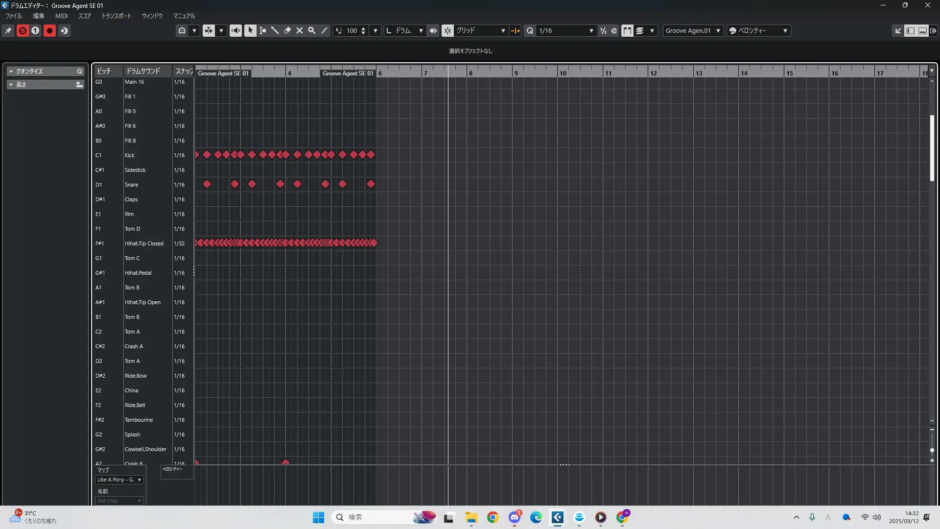Select the Drumstick tool
940x529 pixels.
click(x=275, y=30)
